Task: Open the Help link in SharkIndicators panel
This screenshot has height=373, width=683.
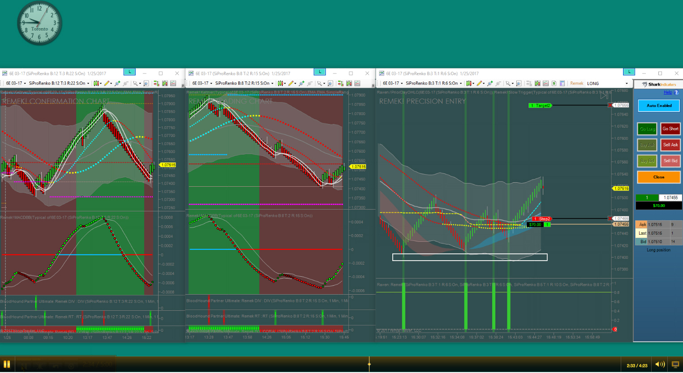Action: [x=667, y=92]
